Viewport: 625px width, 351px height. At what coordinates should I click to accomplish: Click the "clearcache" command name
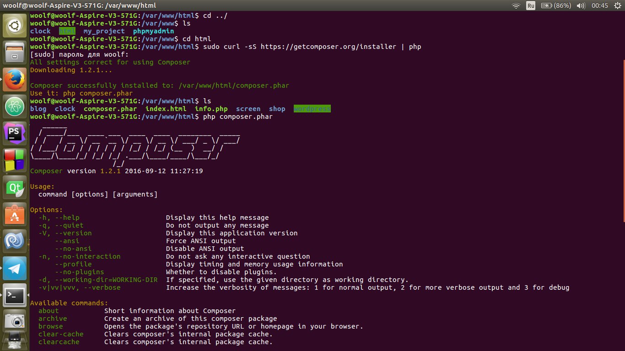pos(59,342)
